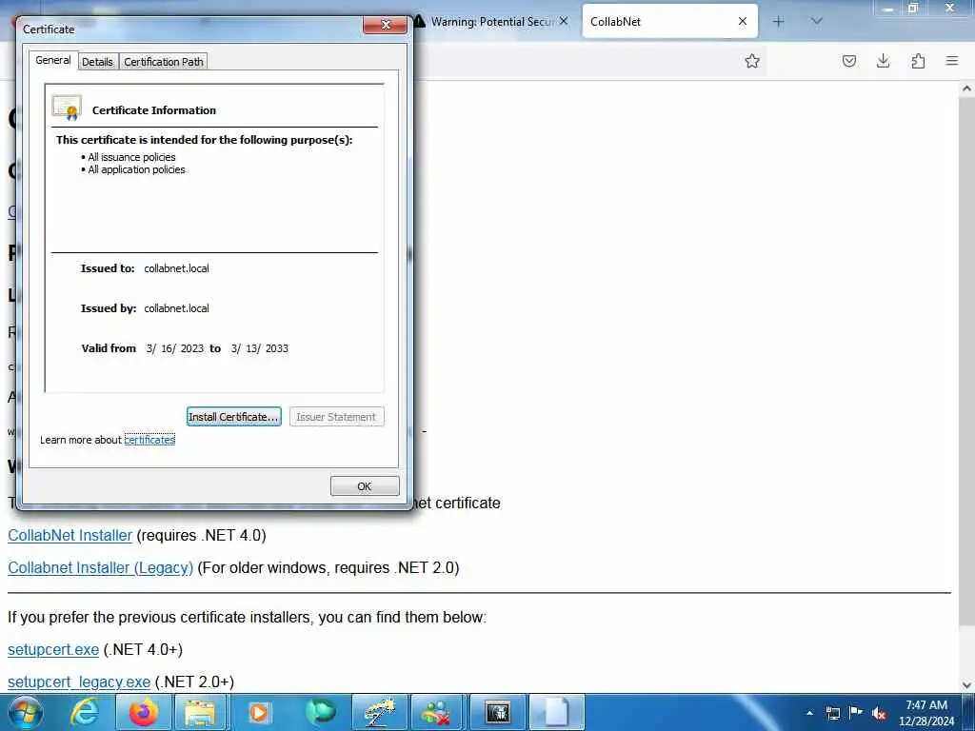
Task: Click the expiry date 3/13/2033
Action: (260, 348)
